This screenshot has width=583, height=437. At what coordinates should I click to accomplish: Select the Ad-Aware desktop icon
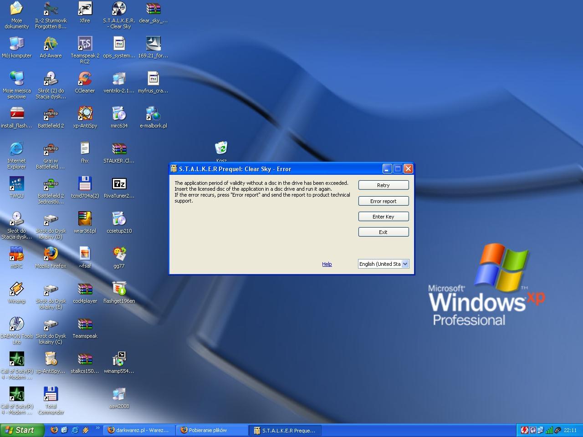tap(51, 47)
